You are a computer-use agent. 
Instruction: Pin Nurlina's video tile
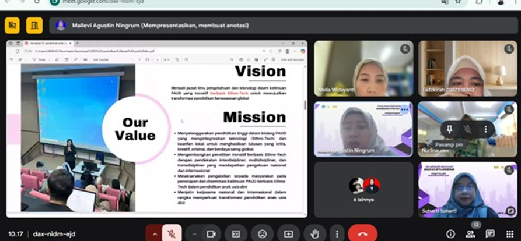click(449, 129)
